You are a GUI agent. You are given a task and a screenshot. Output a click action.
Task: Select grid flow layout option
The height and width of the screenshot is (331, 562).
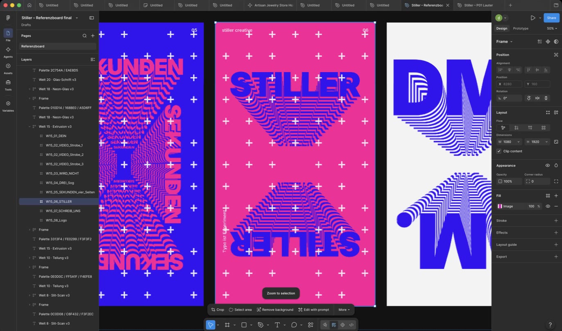(544, 128)
